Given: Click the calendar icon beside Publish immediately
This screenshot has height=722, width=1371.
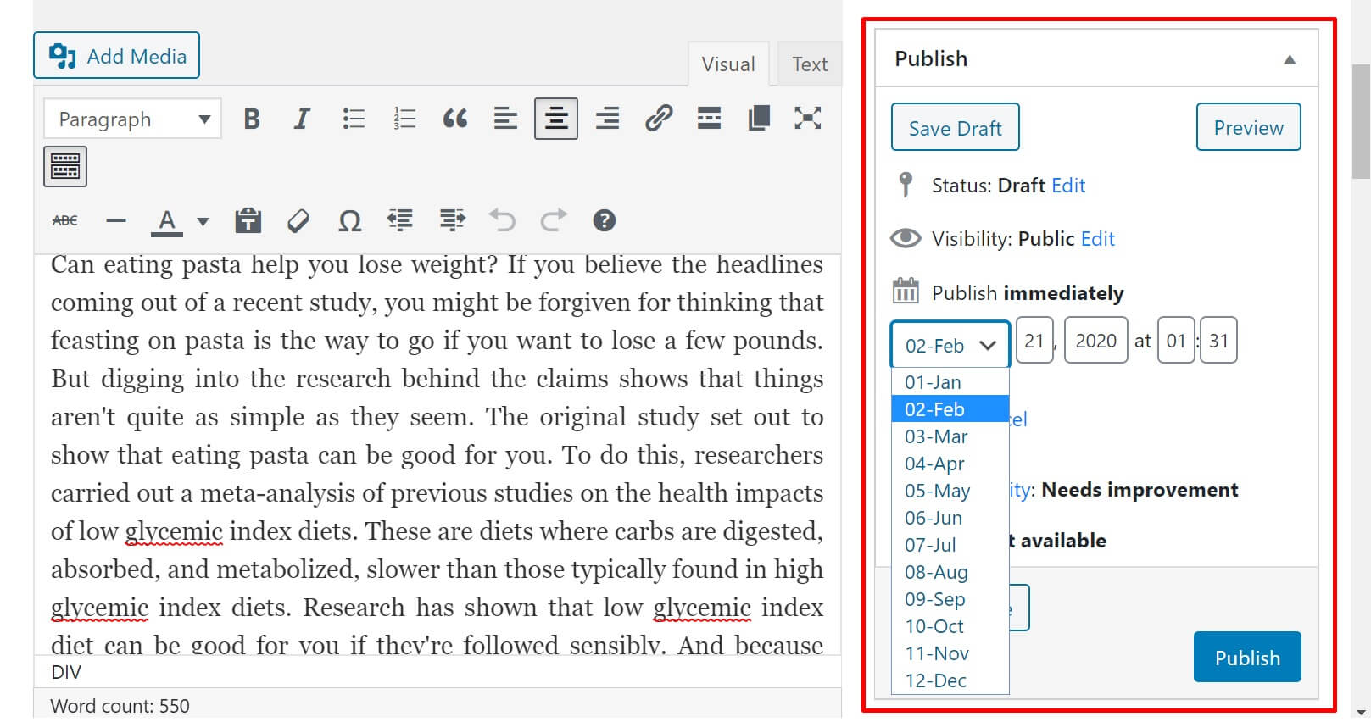Looking at the screenshot, I should (906, 291).
